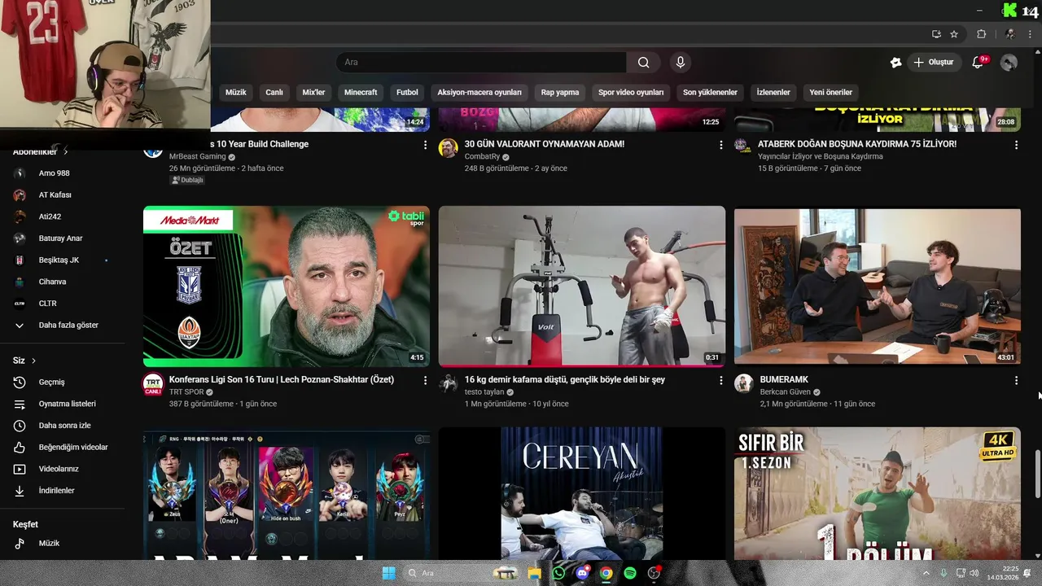Select the İzlenenler filter chip
Image resolution: width=1042 pixels, height=586 pixels.
(x=773, y=92)
